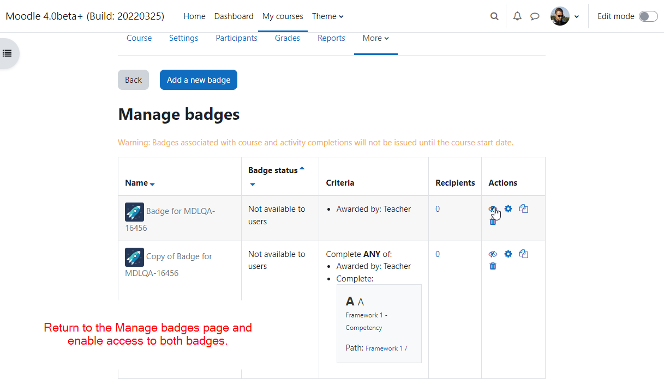Toggle Edit mode switch

click(648, 16)
